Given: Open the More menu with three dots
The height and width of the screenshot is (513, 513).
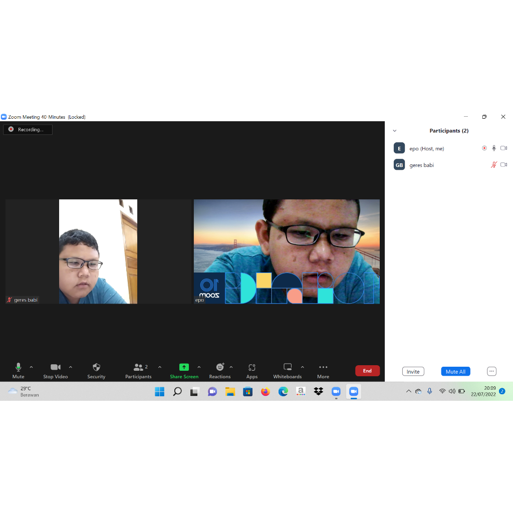Looking at the screenshot, I should pos(323,371).
